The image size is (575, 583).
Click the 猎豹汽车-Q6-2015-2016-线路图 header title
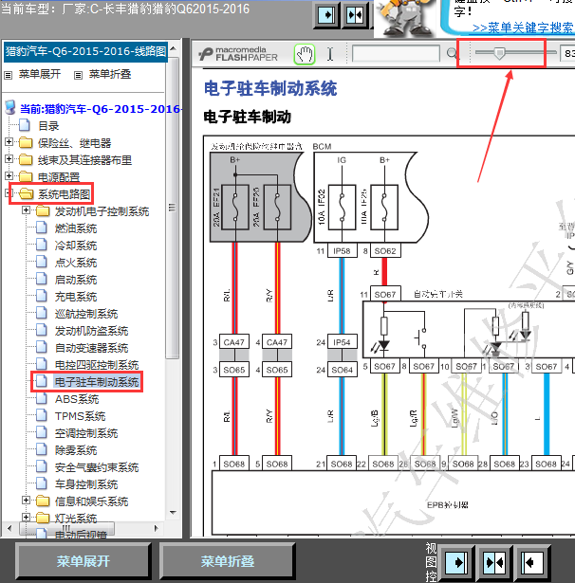coord(85,51)
